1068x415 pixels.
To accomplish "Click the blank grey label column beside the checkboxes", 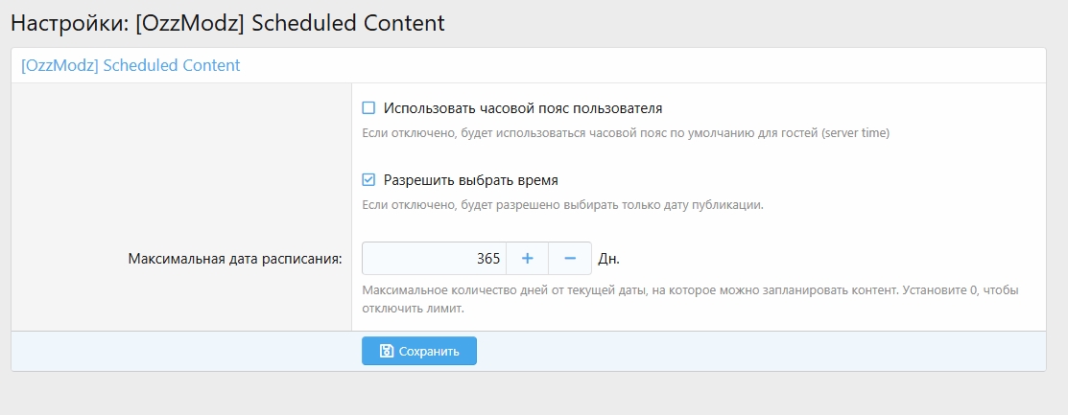I will pyautogui.click(x=181, y=153).
